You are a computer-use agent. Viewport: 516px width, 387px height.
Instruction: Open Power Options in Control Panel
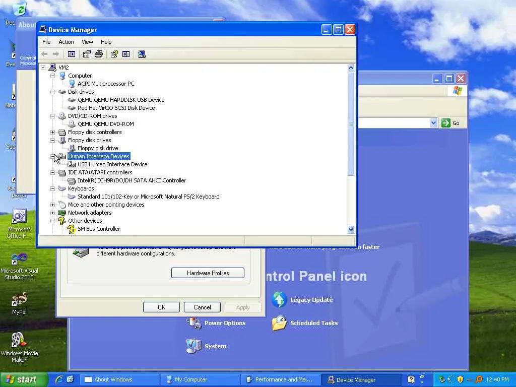point(216,323)
